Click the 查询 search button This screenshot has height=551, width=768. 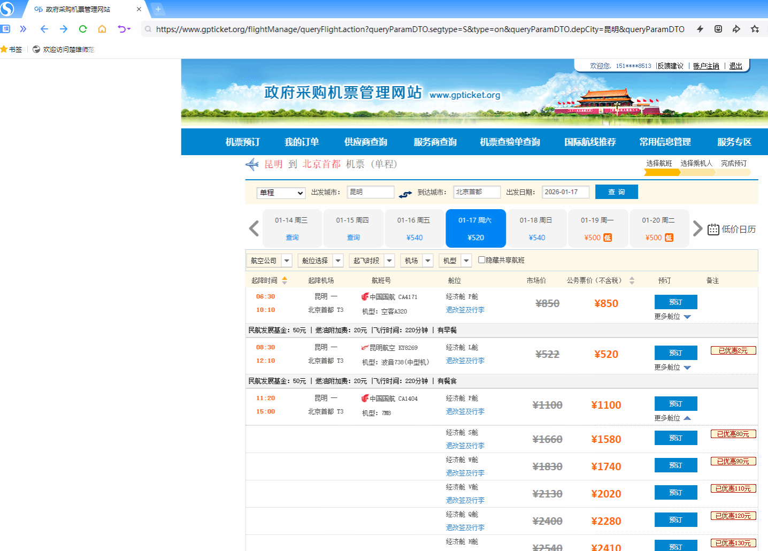pos(617,192)
